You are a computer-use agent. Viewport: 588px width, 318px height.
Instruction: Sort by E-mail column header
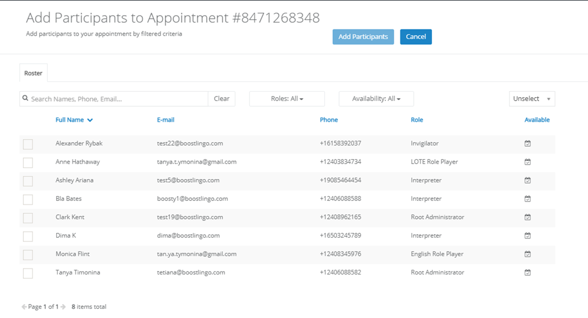[x=165, y=119]
